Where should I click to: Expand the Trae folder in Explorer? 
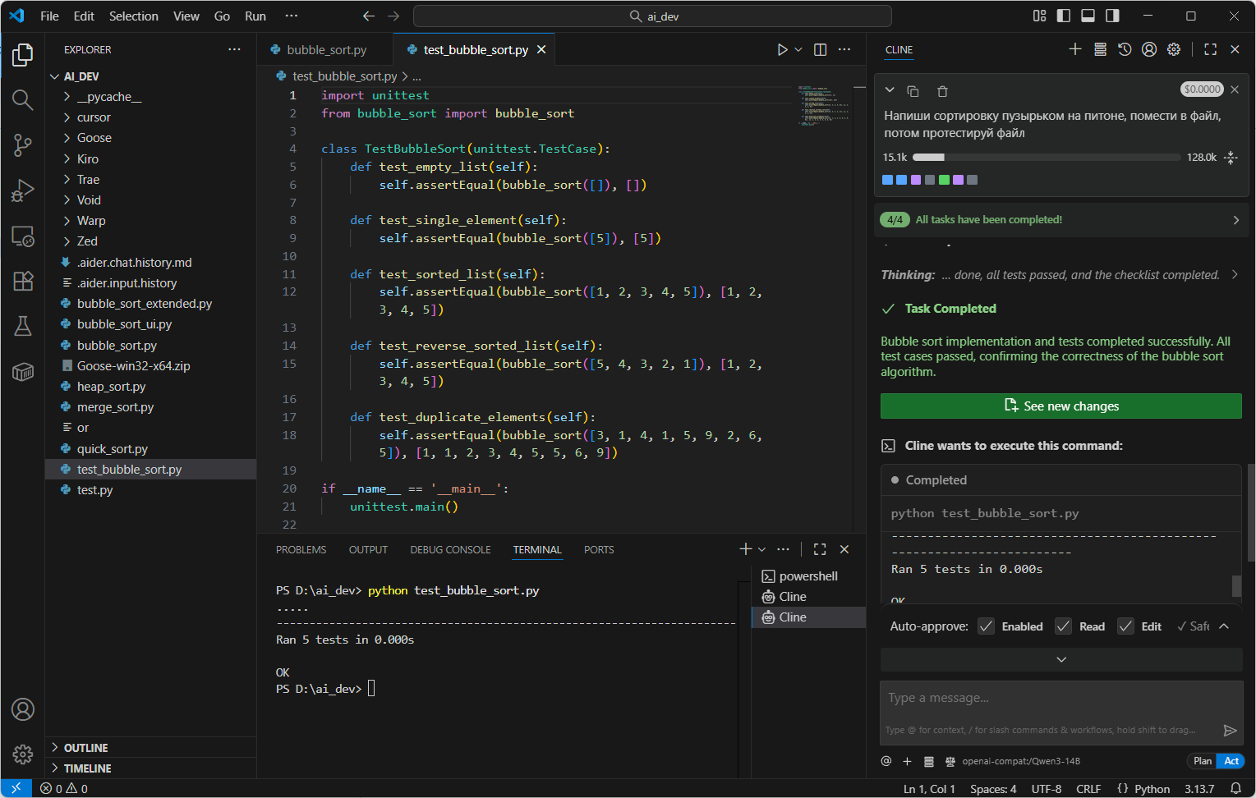(x=88, y=180)
